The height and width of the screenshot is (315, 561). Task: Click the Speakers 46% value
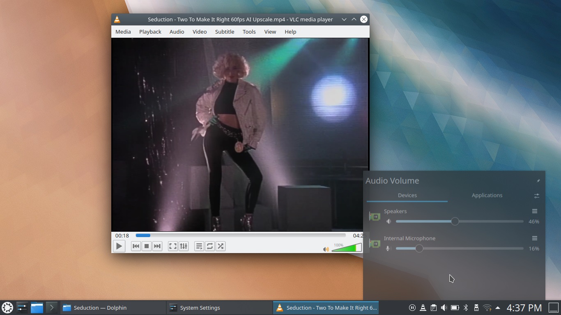point(534,221)
